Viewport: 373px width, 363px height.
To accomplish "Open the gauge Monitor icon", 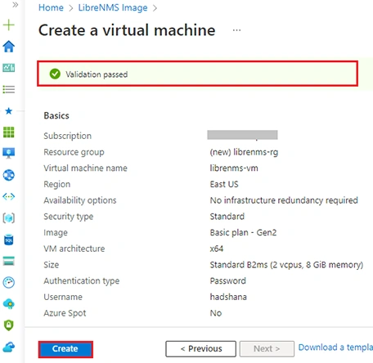I will click(9, 282).
